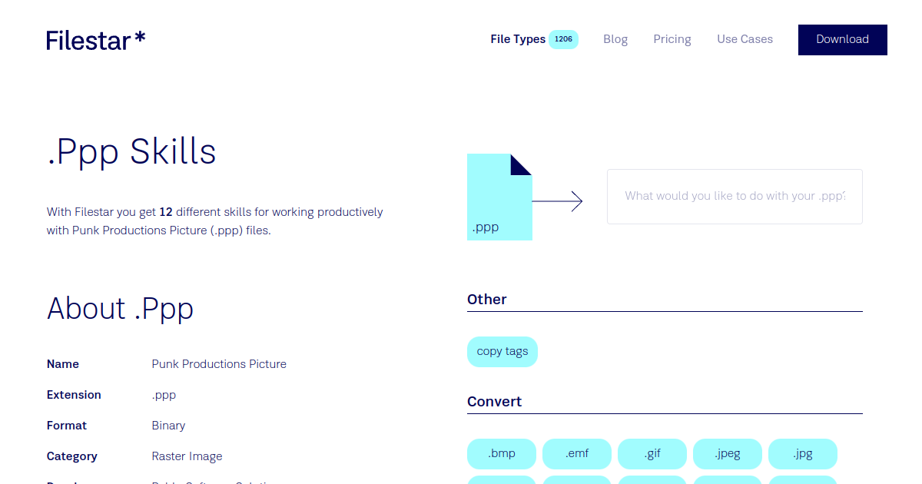Image resolution: width=922 pixels, height=484 pixels.
Task: Click the 'Raster Image' category link
Action: tap(187, 456)
